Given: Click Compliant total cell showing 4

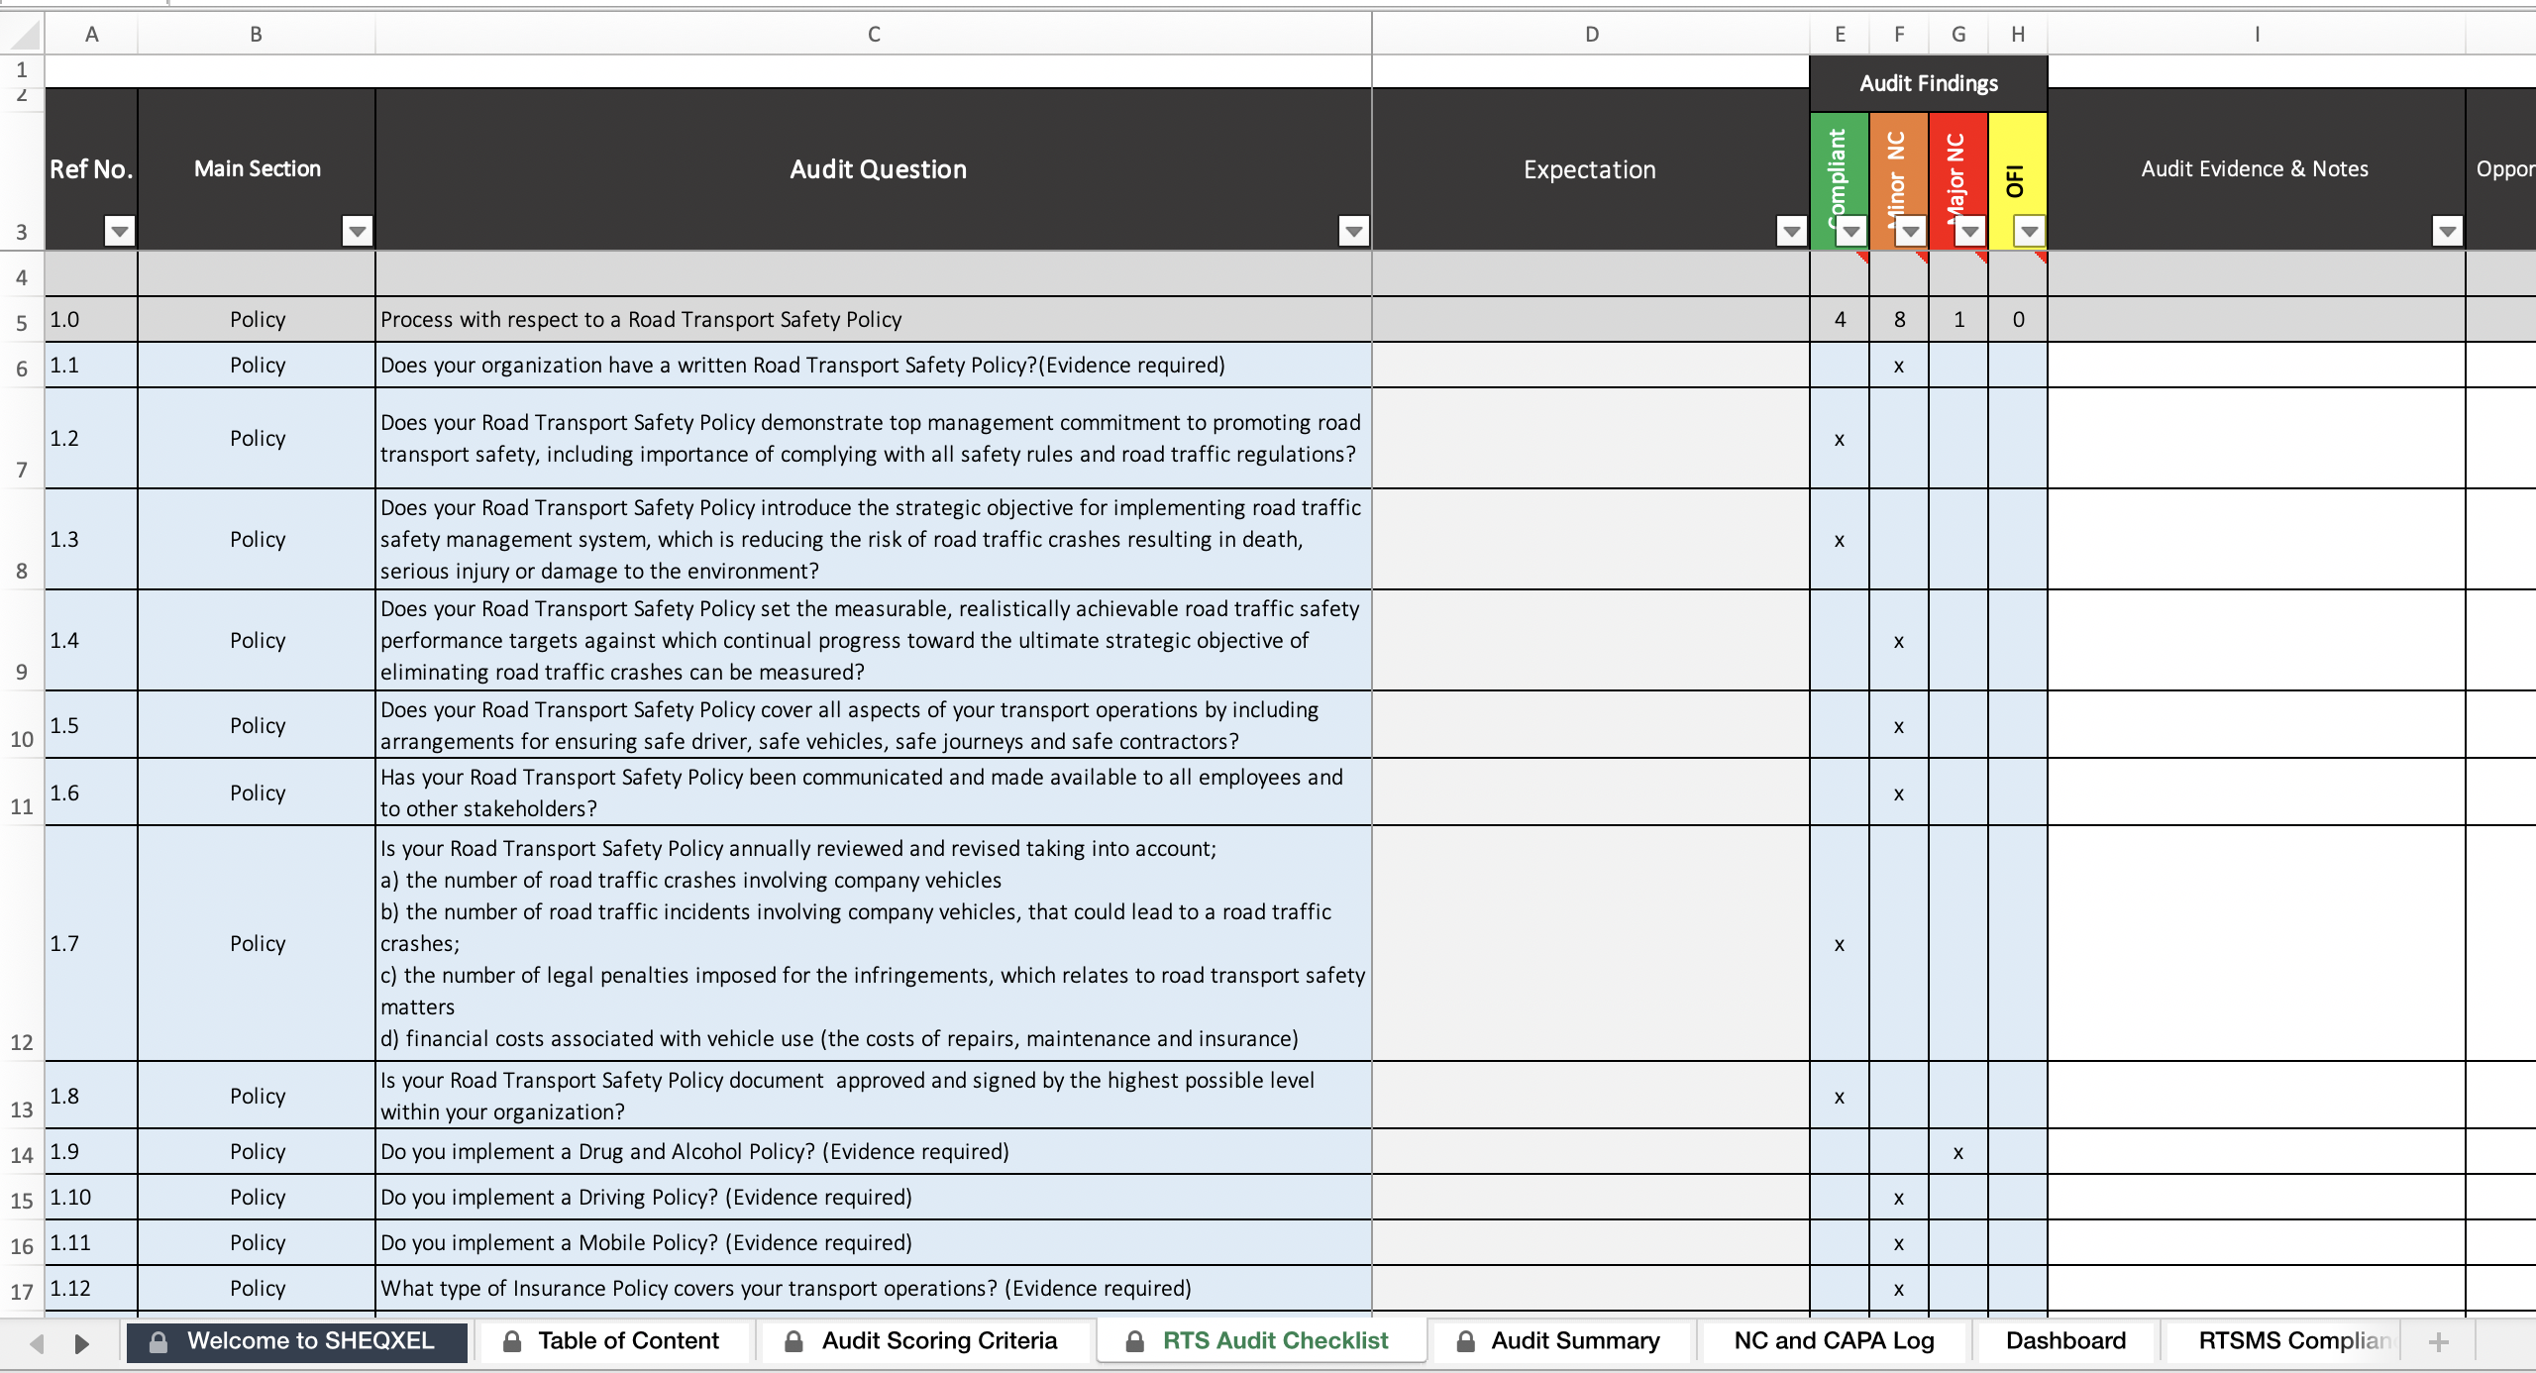Looking at the screenshot, I should (1840, 319).
